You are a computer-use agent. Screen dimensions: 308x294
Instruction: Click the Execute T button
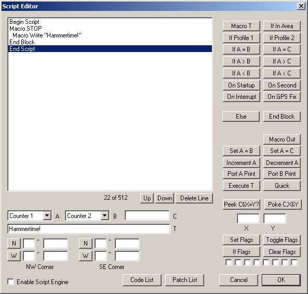(x=241, y=186)
